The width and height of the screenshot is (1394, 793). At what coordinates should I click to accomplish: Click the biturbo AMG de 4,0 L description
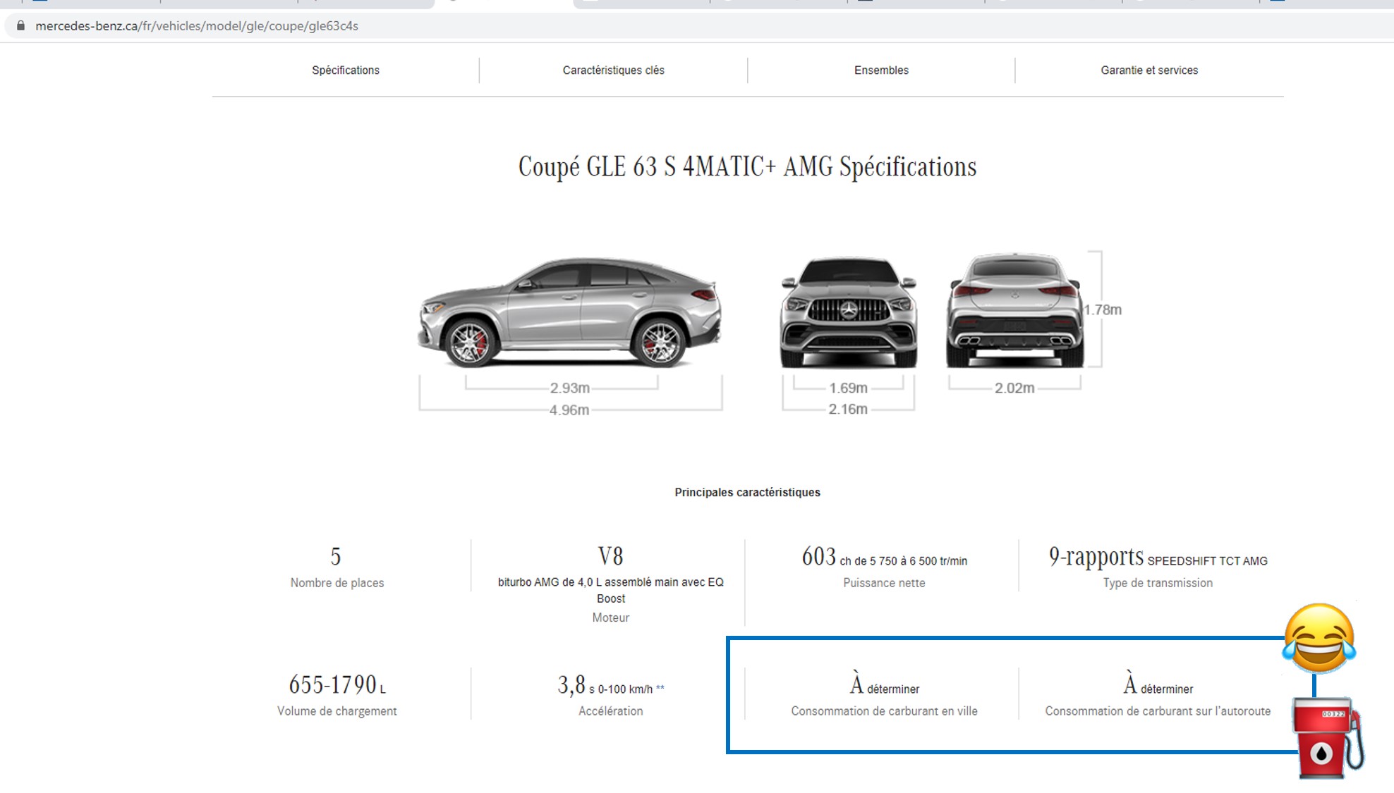click(x=611, y=590)
